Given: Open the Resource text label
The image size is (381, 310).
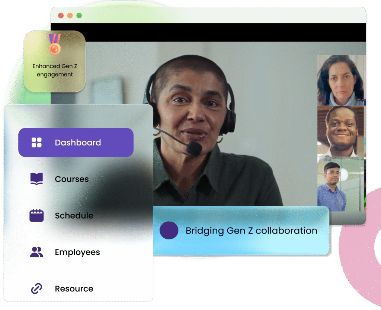Looking at the screenshot, I should coord(74,288).
